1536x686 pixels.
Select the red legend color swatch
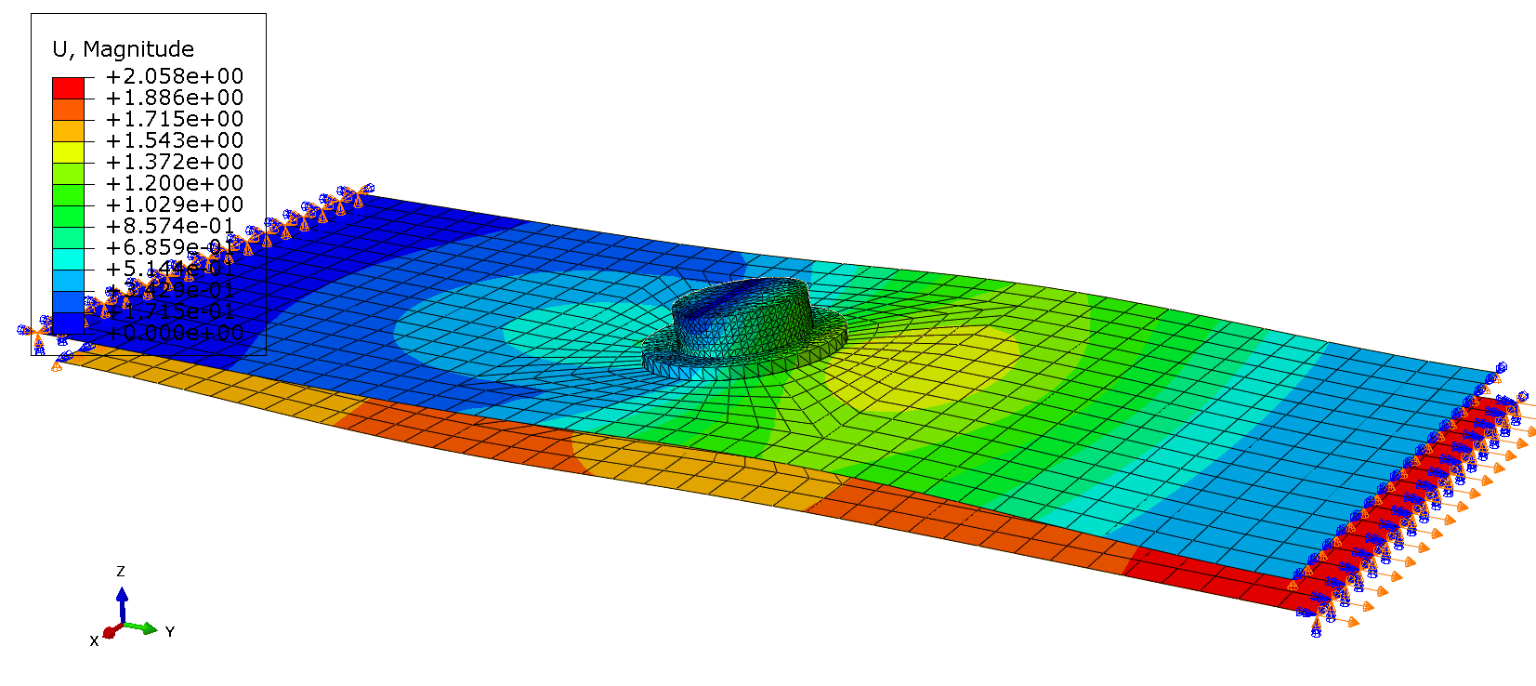(68, 87)
